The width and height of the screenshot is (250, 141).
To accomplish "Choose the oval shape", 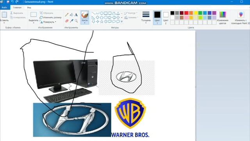I will pos(102,13).
